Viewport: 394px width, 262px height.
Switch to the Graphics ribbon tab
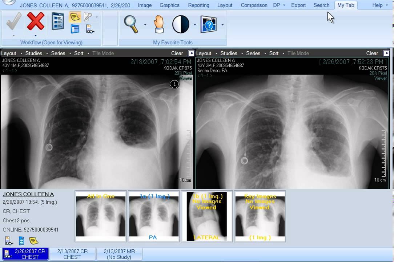170,5
